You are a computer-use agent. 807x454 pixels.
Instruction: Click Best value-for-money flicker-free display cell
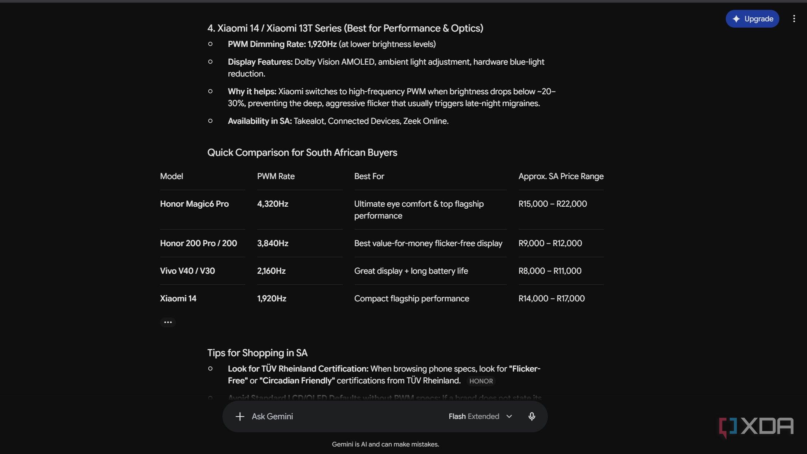pos(428,243)
